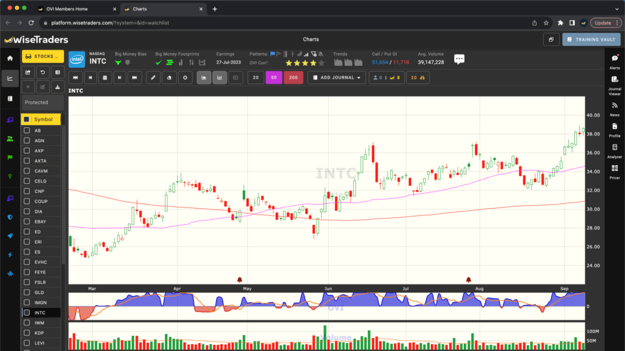Screen dimensions: 625x351
Task: Switch to OVI Members Home browser tab
Action: pyautogui.click(x=76, y=9)
